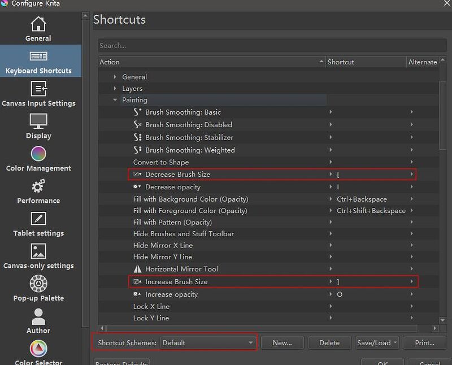Open the General settings page
Image resolution: width=452 pixels, height=365 pixels.
pos(38,30)
